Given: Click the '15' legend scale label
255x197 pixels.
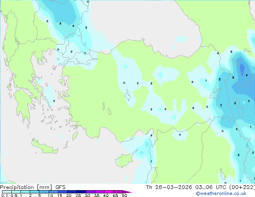Looking at the screenshot, I should pyautogui.click(x=60, y=195).
